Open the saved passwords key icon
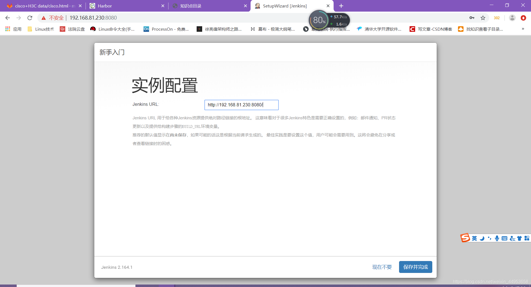531x287 pixels. coord(472,18)
